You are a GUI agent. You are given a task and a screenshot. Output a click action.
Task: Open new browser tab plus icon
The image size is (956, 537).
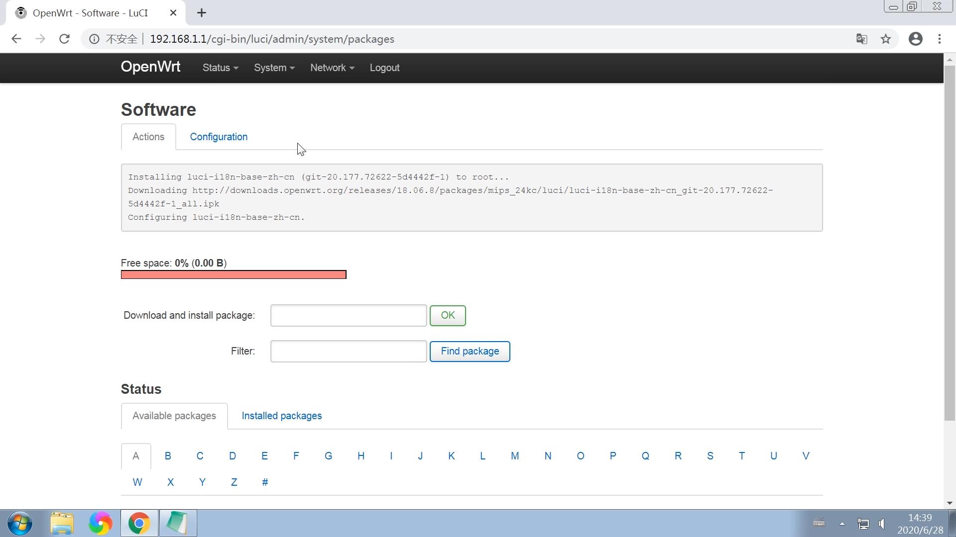click(x=201, y=13)
